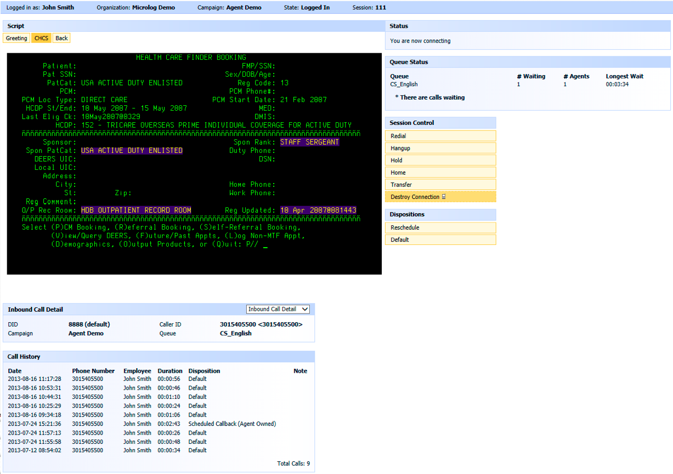673x474 pixels.
Task: Select the STAFF SERGEANT highlighted field
Action: pos(309,142)
